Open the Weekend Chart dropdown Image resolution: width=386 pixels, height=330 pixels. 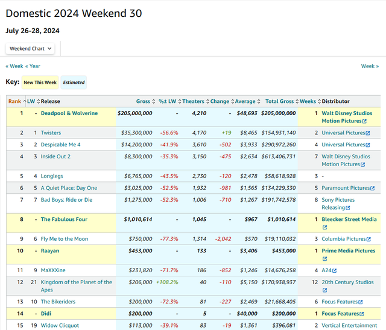pos(31,48)
